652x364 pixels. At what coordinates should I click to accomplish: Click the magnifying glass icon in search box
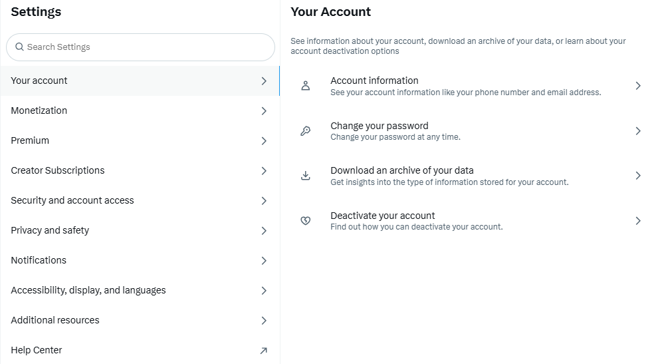tap(19, 47)
